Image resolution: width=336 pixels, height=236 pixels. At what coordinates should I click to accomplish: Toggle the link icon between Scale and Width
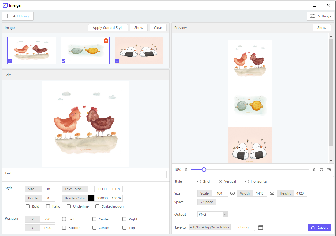[x=232, y=193]
